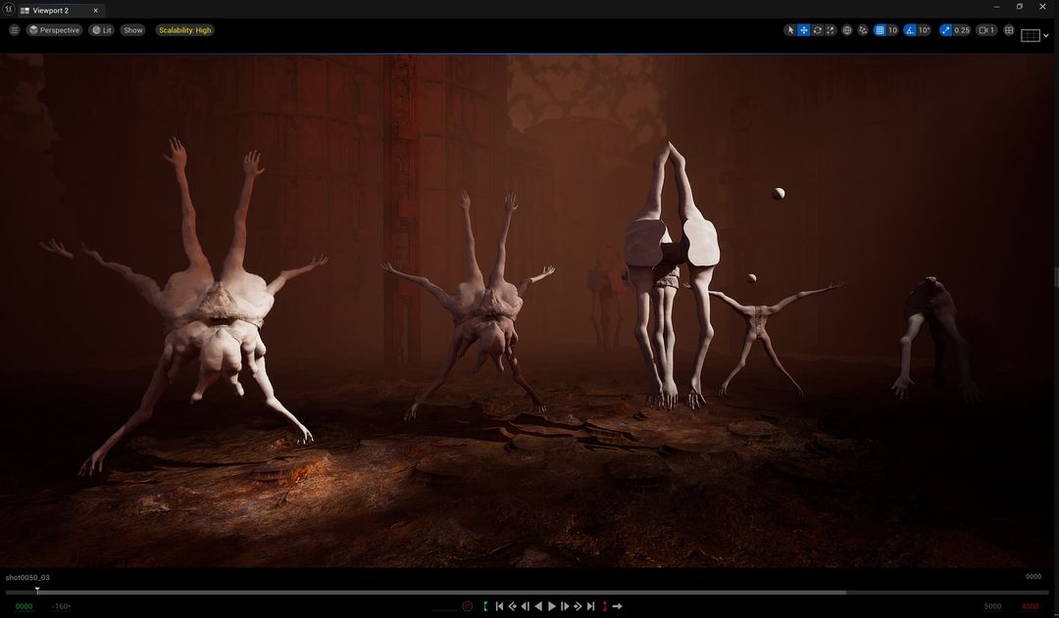1059x618 pixels.
Task: Click the surface snapping icon
Action: click(x=863, y=30)
